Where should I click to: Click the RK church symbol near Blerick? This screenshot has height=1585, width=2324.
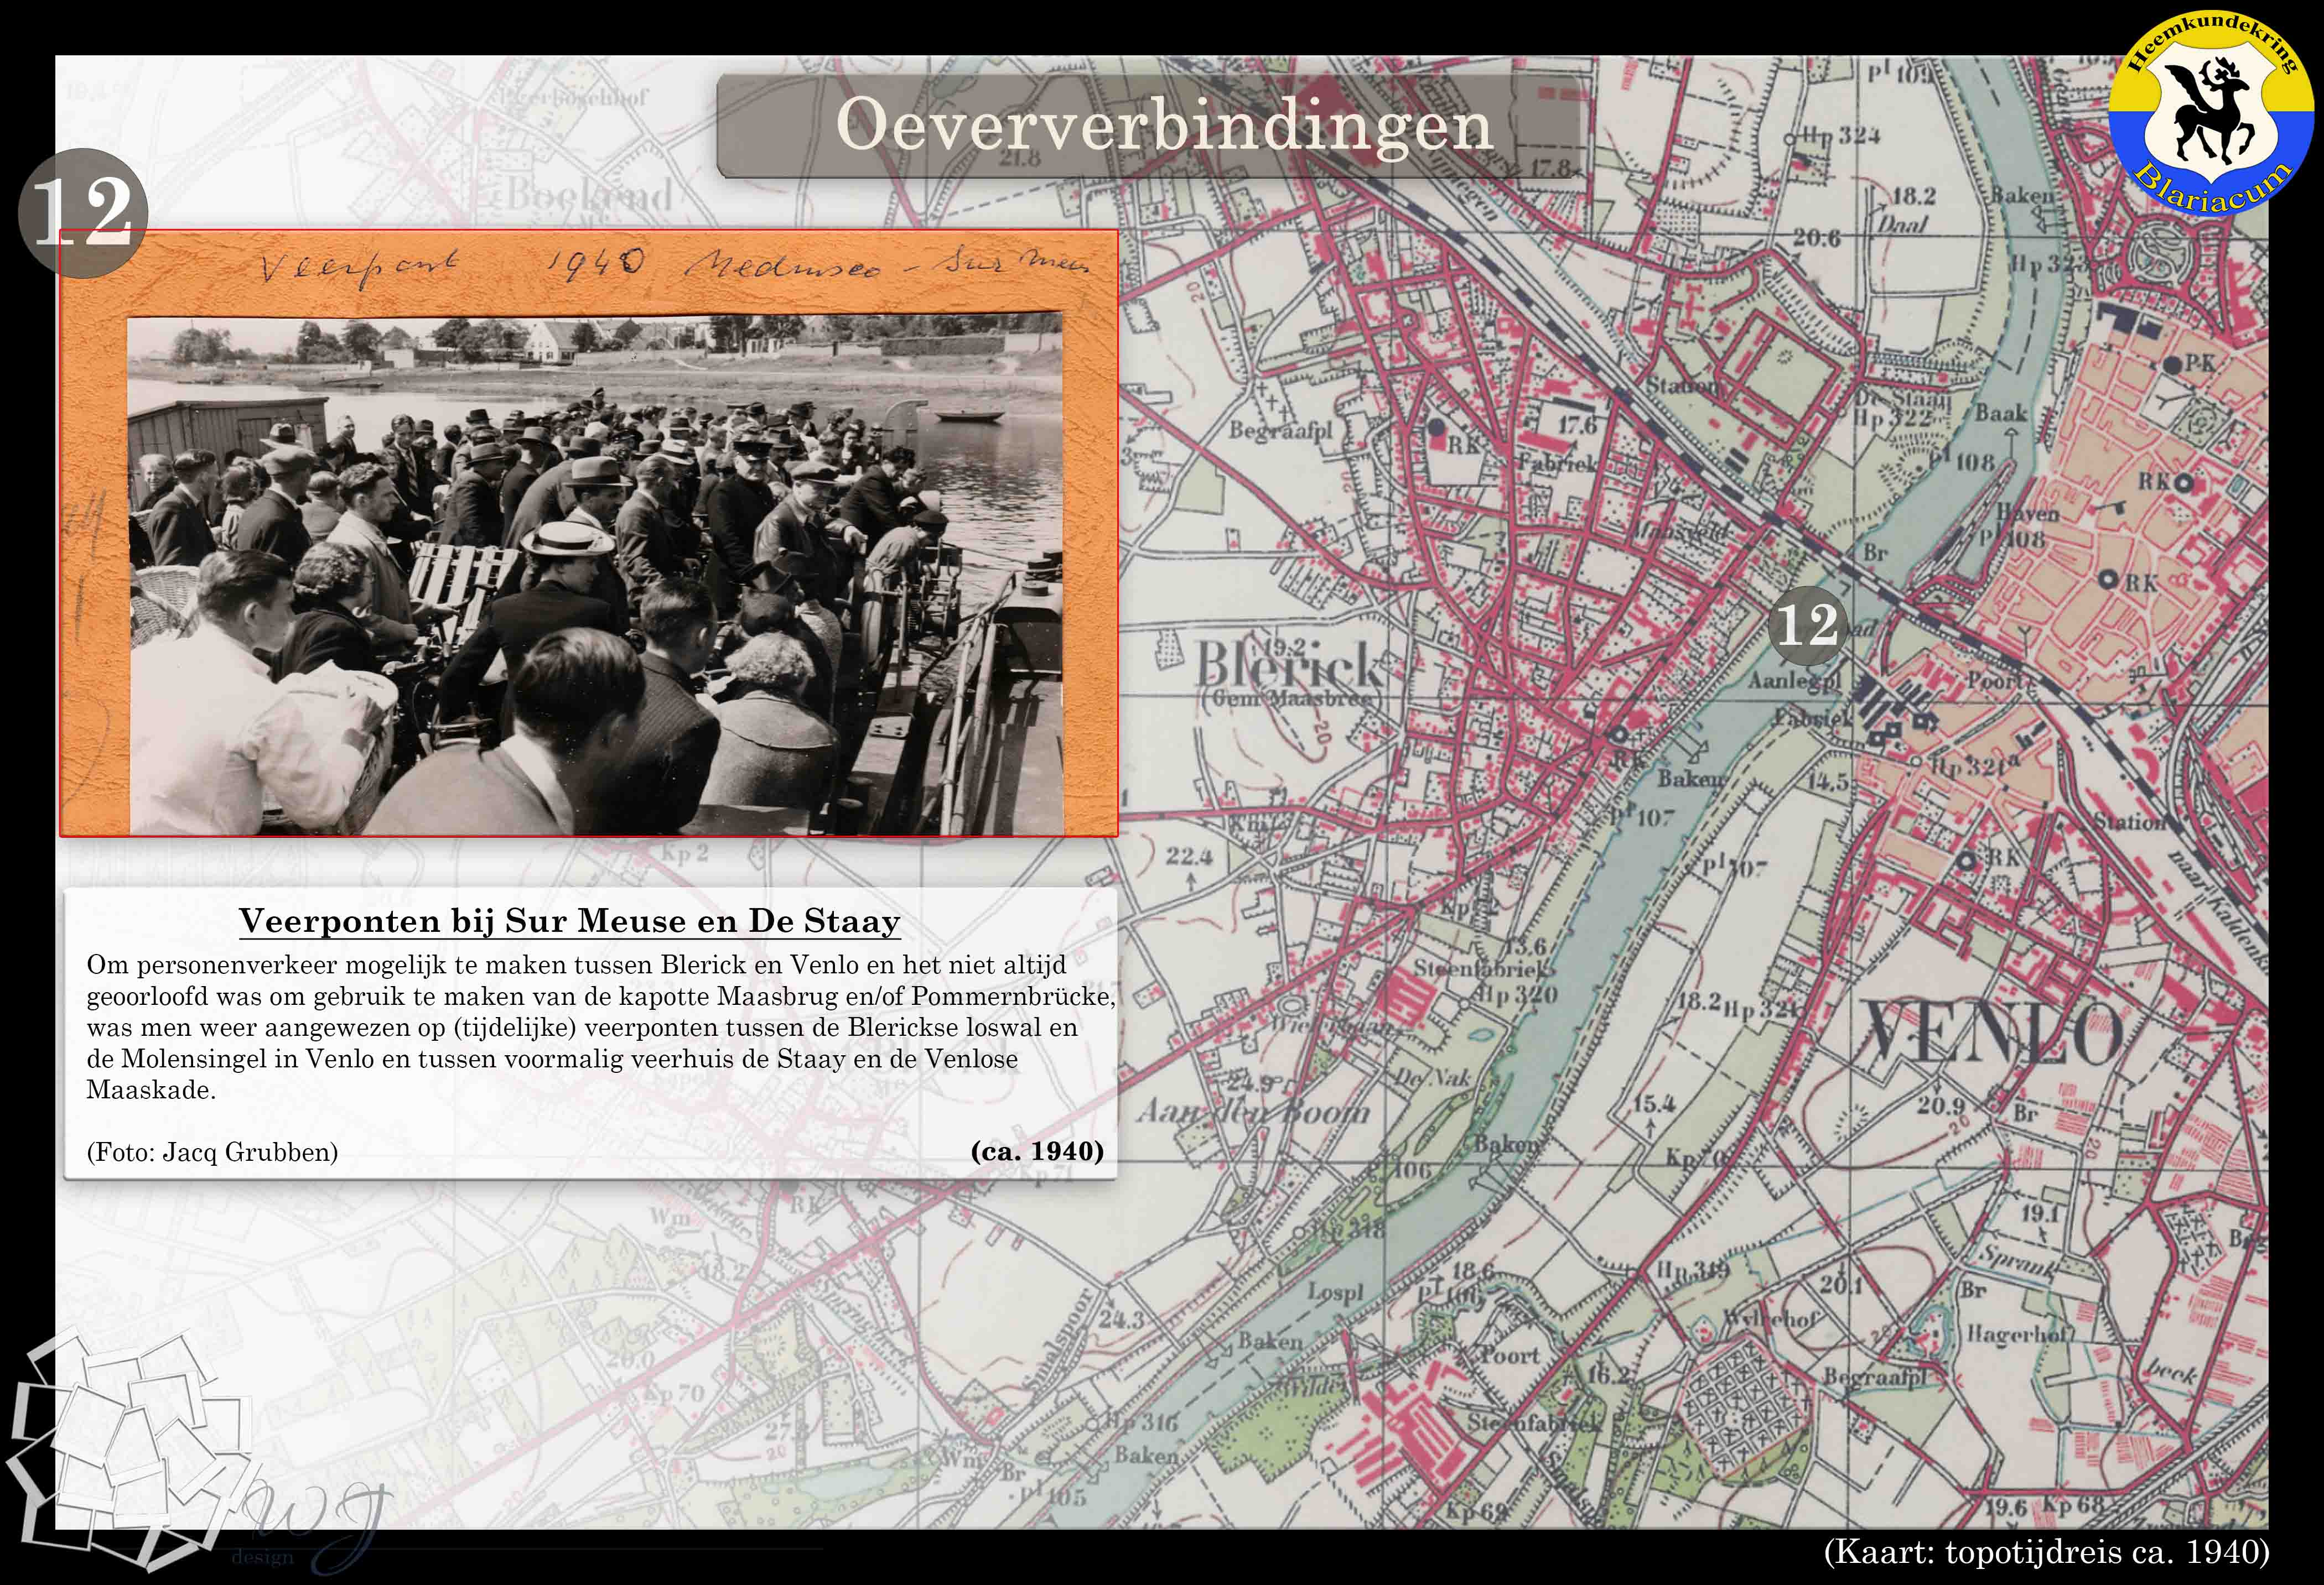click(x=1437, y=427)
